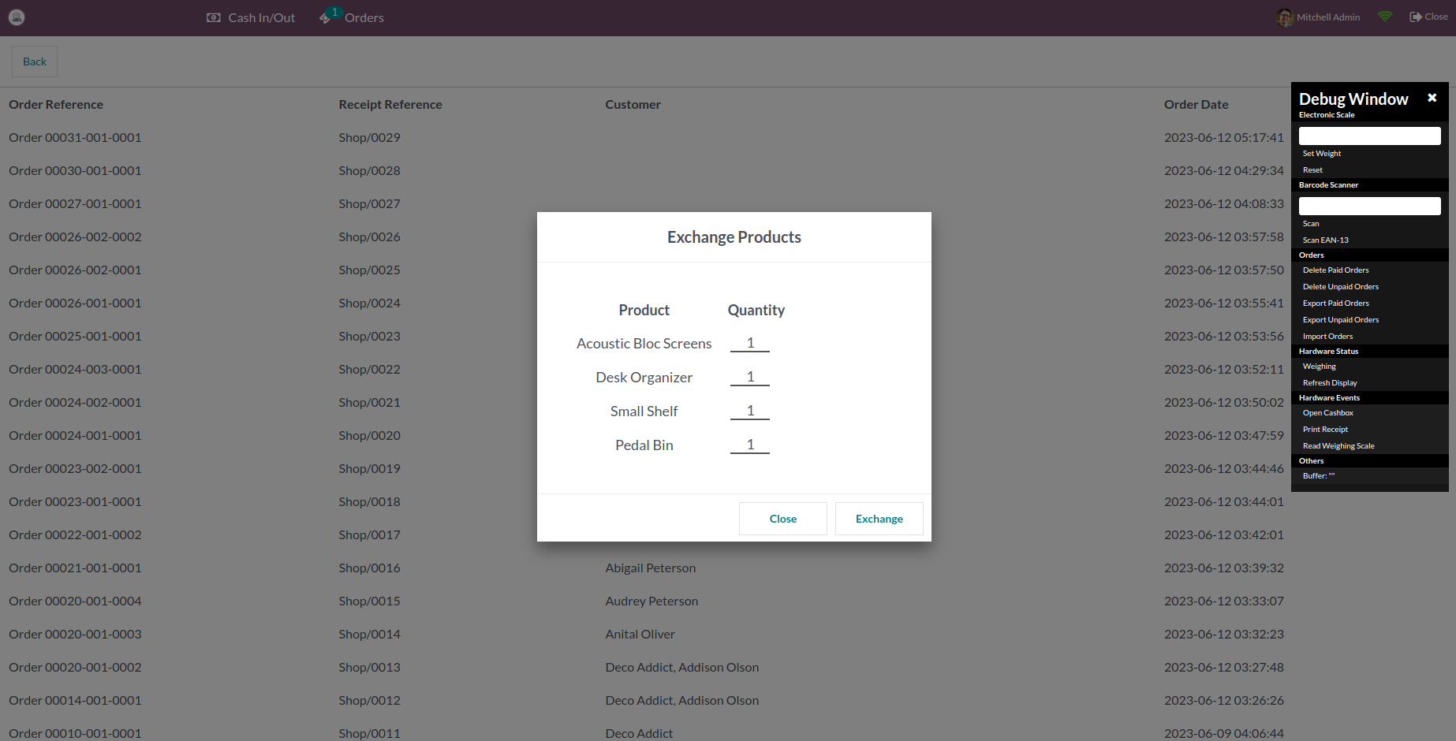Click the cash register logo icon
Image resolution: width=1456 pixels, height=741 pixels.
[17, 17]
